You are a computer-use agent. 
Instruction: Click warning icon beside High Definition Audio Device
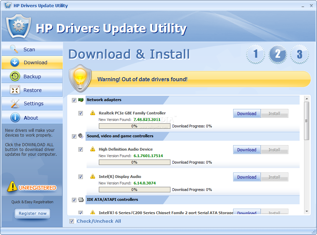click(93, 149)
